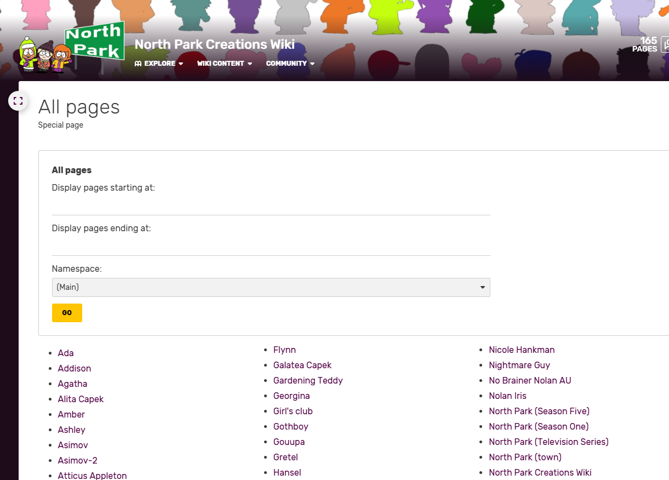Image resolution: width=669 pixels, height=480 pixels.
Task: Open the Nolan Iris page link
Action: click(x=507, y=396)
